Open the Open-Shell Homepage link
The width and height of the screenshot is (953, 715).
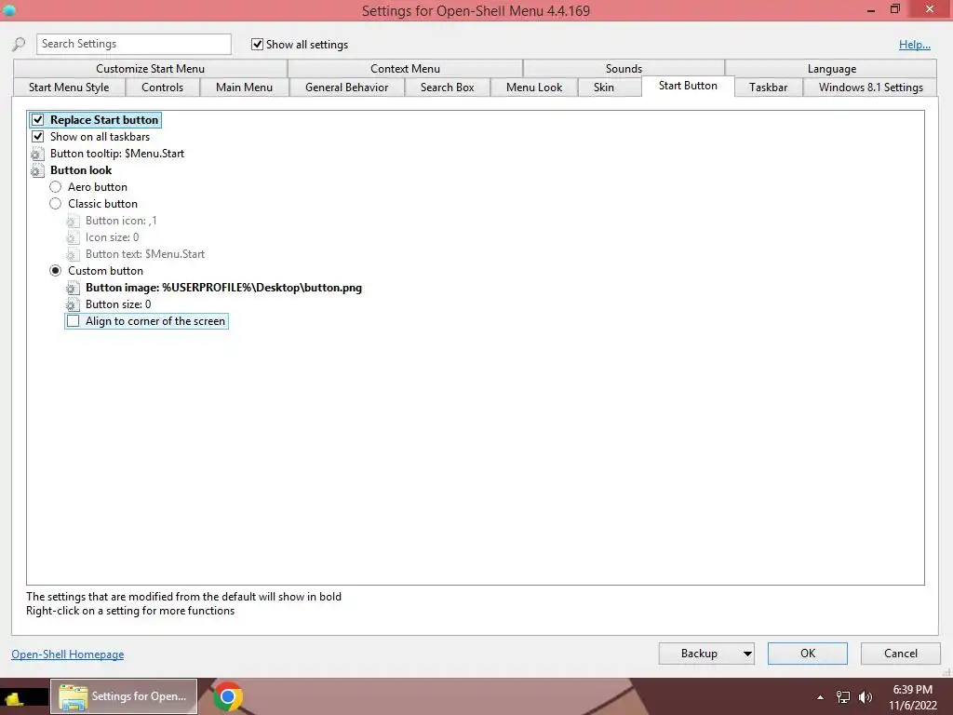click(x=67, y=654)
